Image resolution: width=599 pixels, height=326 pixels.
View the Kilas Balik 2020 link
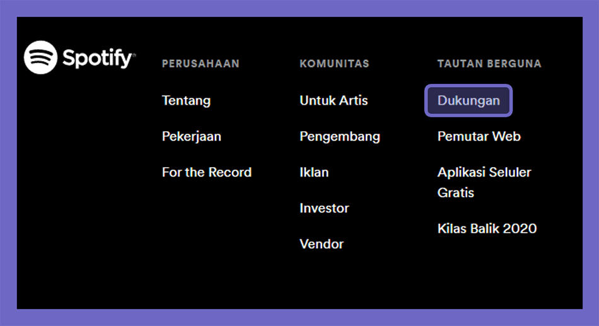coord(487,228)
